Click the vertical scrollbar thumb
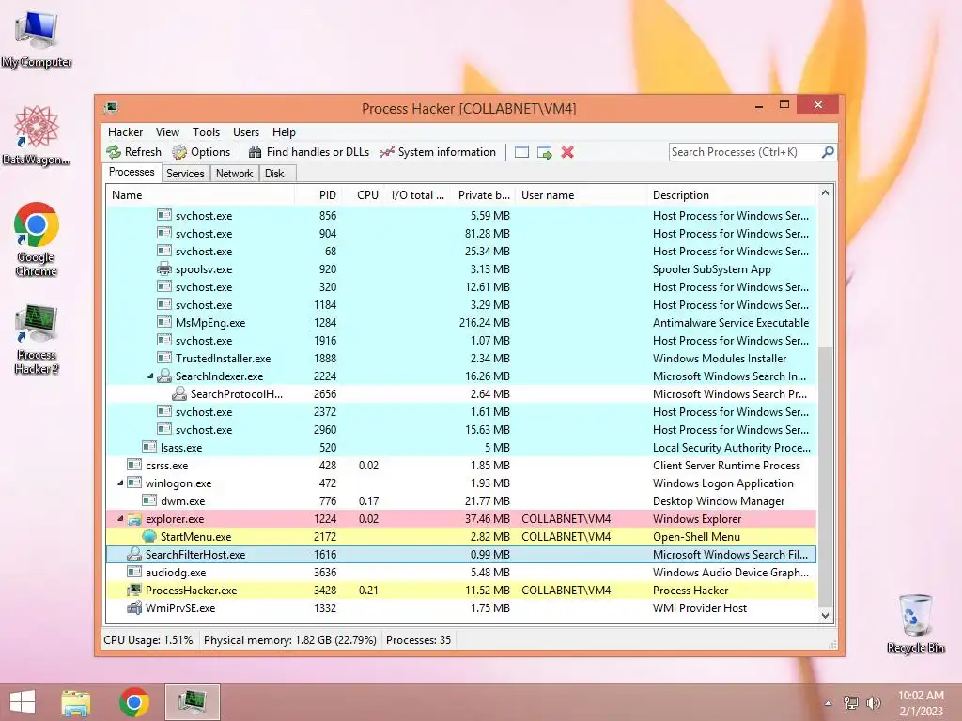This screenshot has width=962, height=721. point(825,475)
